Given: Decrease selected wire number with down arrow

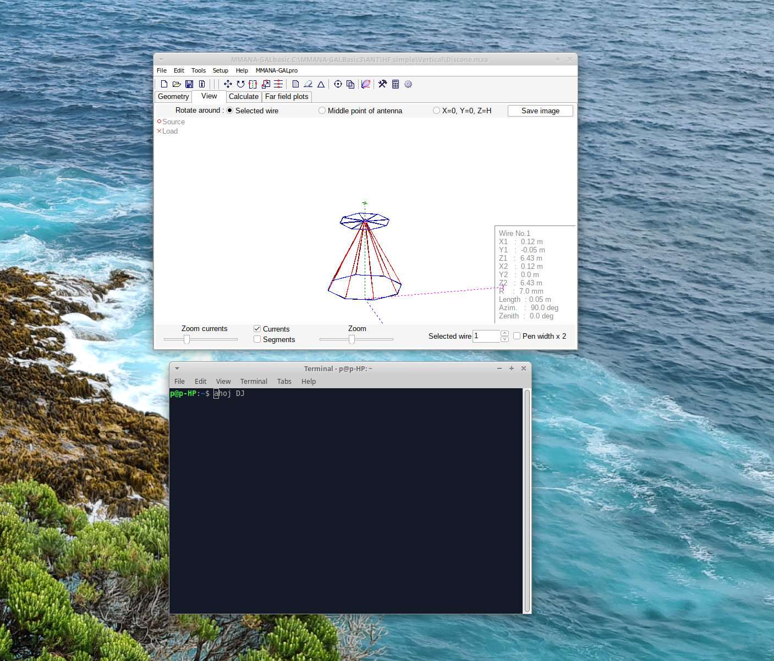Looking at the screenshot, I should click(504, 339).
